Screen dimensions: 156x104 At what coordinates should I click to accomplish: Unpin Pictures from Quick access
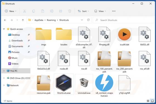pos(29,52)
